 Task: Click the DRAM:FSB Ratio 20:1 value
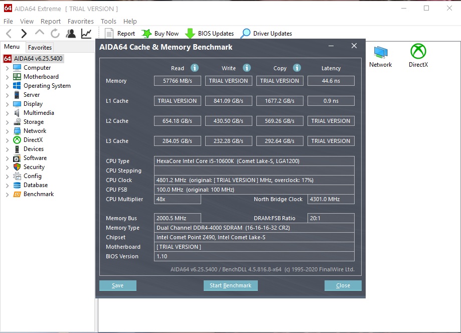pos(331,218)
